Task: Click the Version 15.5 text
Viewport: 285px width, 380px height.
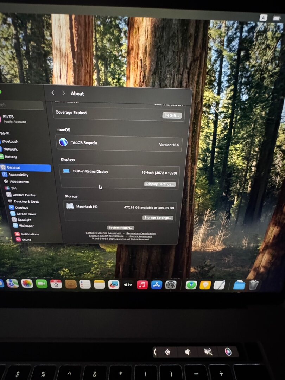Action: 169,145
